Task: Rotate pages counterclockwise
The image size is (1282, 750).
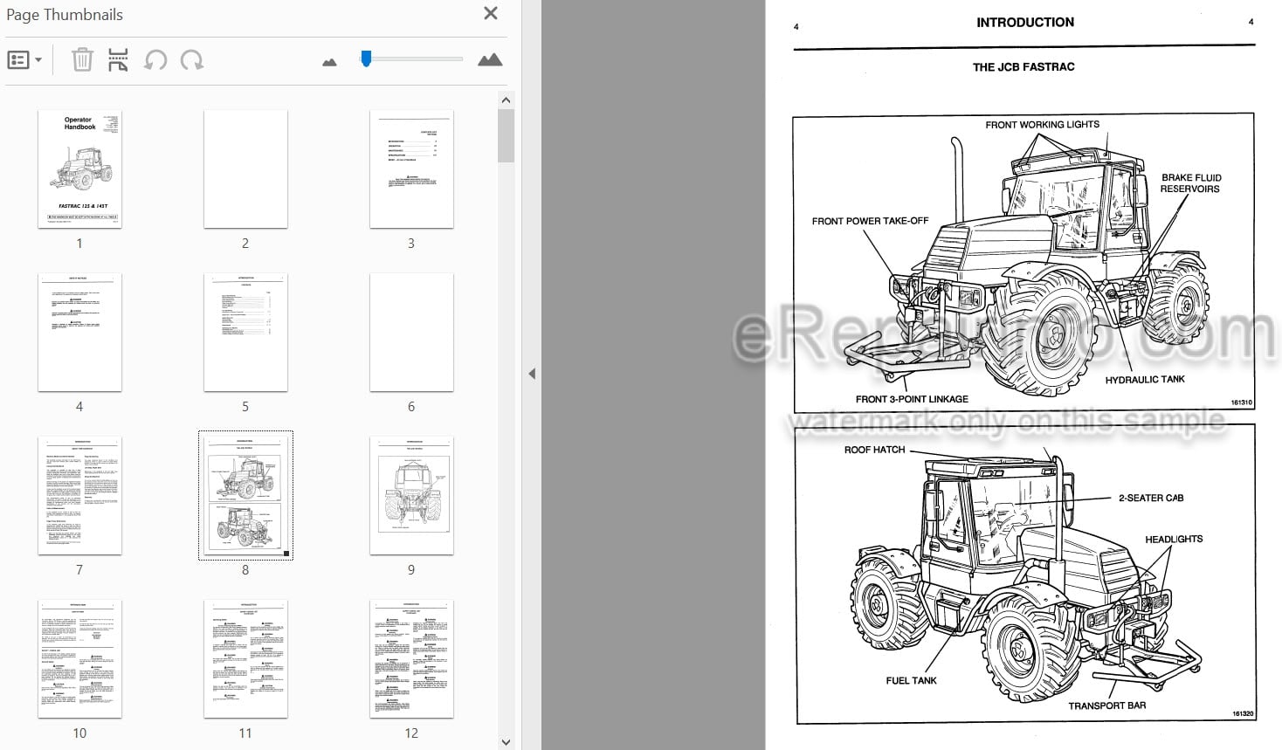Action: (155, 60)
